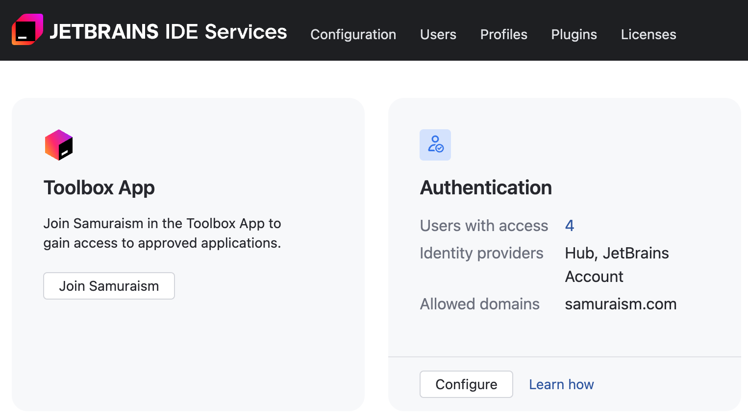Click the Authentication user-check icon
This screenshot has width=748, height=420.
click(x=435, y=145)
